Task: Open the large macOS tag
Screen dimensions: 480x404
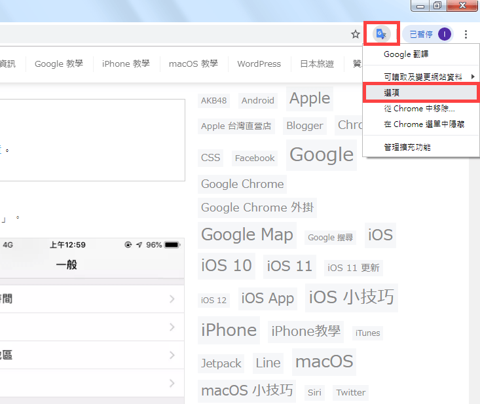Action: pos(324,361)
